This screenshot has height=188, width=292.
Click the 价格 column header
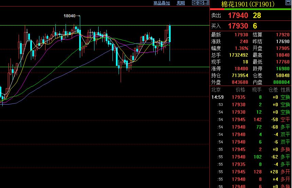point(240,90)
